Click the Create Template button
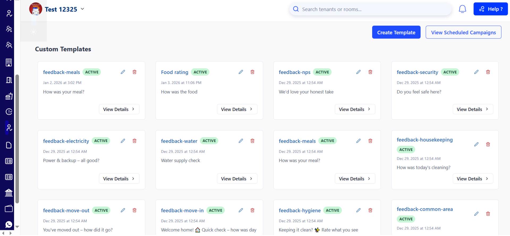 396,32
